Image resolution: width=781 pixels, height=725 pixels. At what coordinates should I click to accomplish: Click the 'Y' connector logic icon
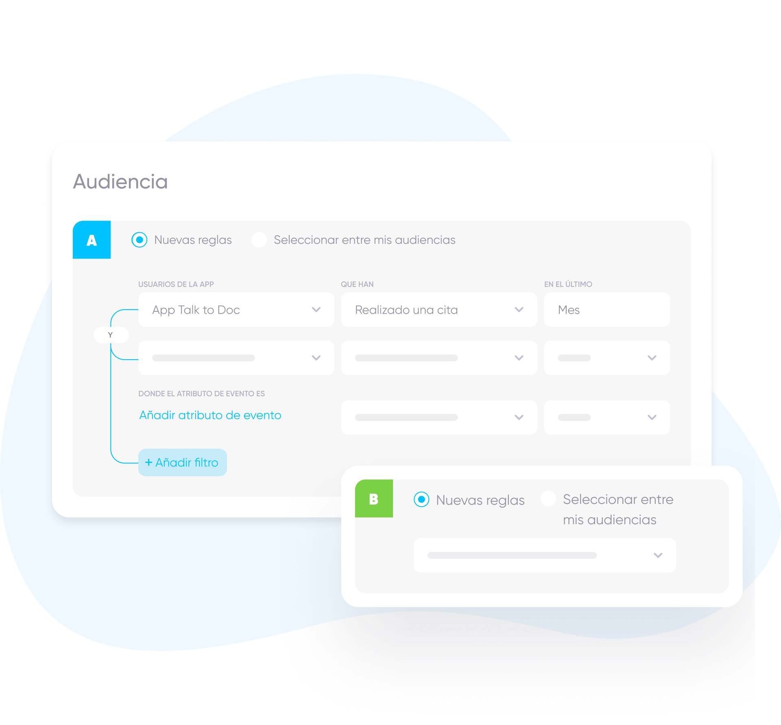tap(109, 334)
